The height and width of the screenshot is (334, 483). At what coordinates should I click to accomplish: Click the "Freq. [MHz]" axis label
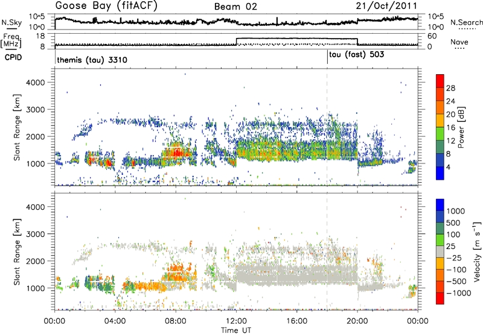coord(11,41)
